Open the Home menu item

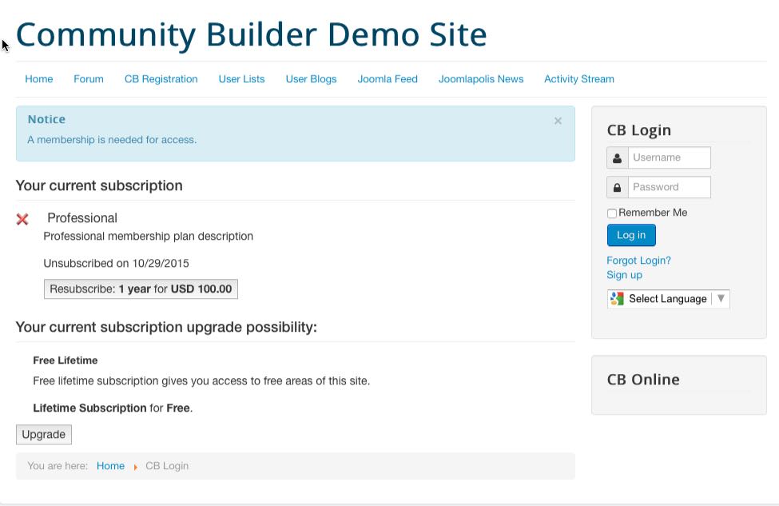coord(39,79)
